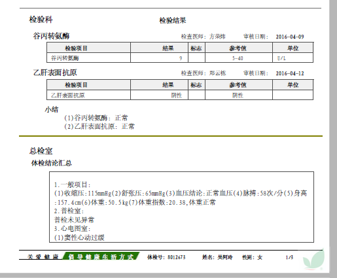Click the 窦性心动过缓 conclusion line
The height and width of the screenshot is (278, 337).
click(x=79, y=237)
